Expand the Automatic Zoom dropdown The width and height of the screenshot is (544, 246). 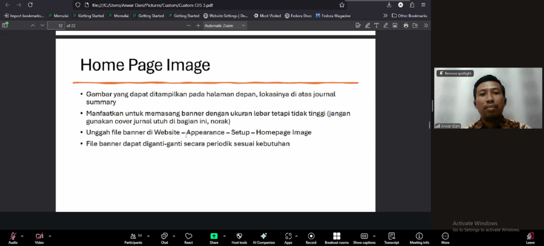coord(225,26)
